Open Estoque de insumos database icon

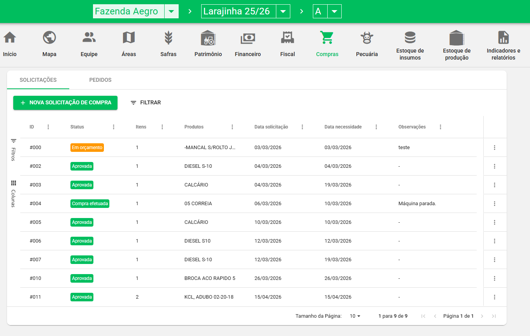click(410, 38)
